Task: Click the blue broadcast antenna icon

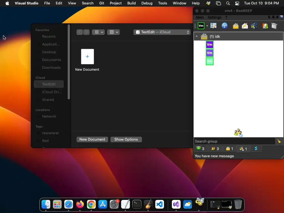Action: point(225,26)
